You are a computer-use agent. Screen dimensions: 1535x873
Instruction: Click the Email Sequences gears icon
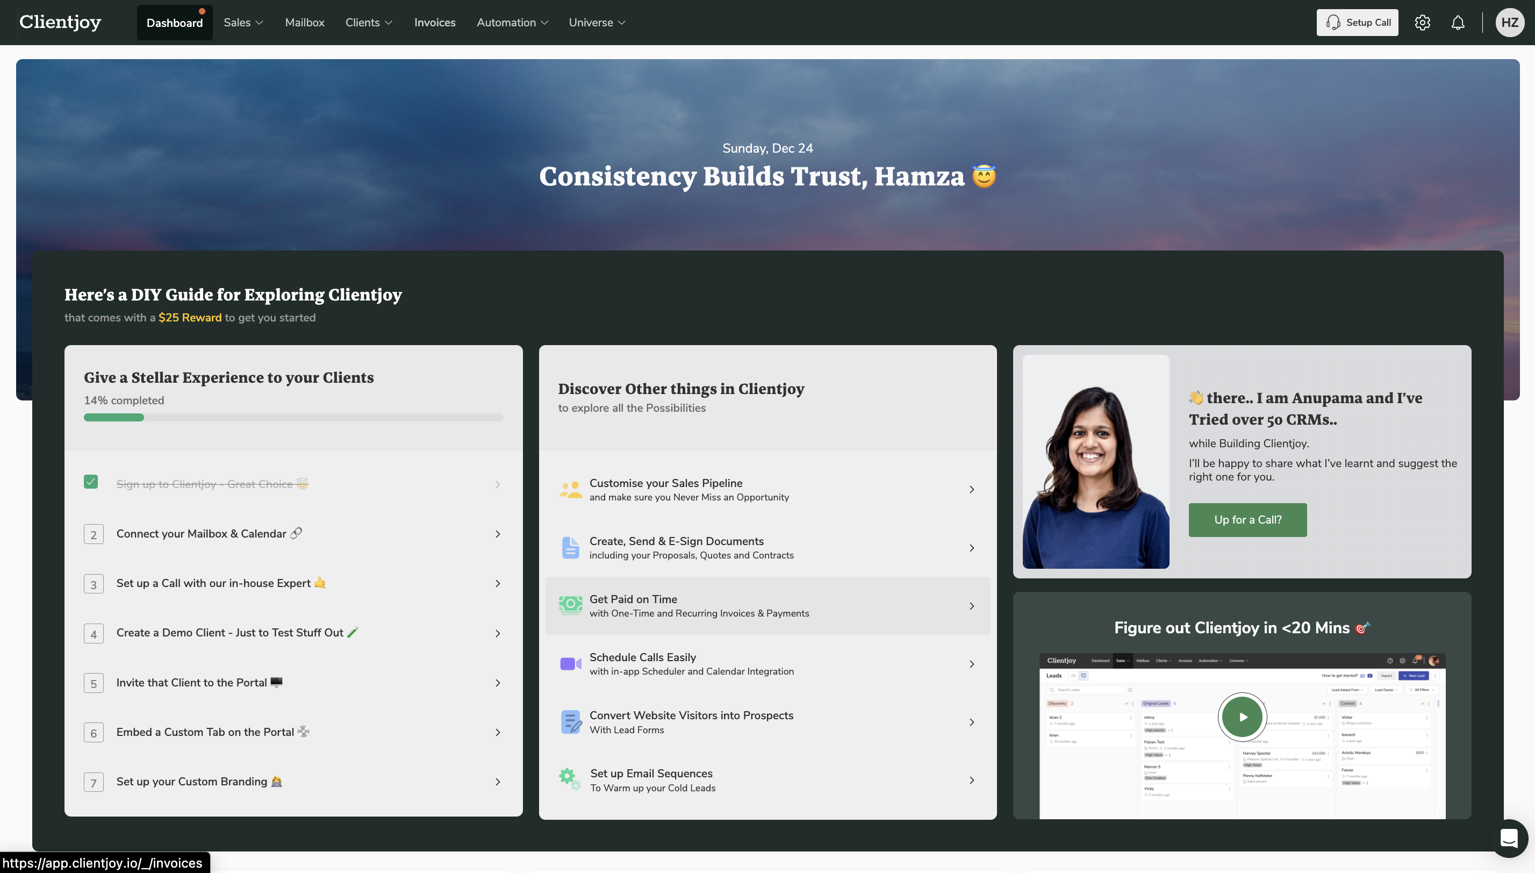point(570,779)
